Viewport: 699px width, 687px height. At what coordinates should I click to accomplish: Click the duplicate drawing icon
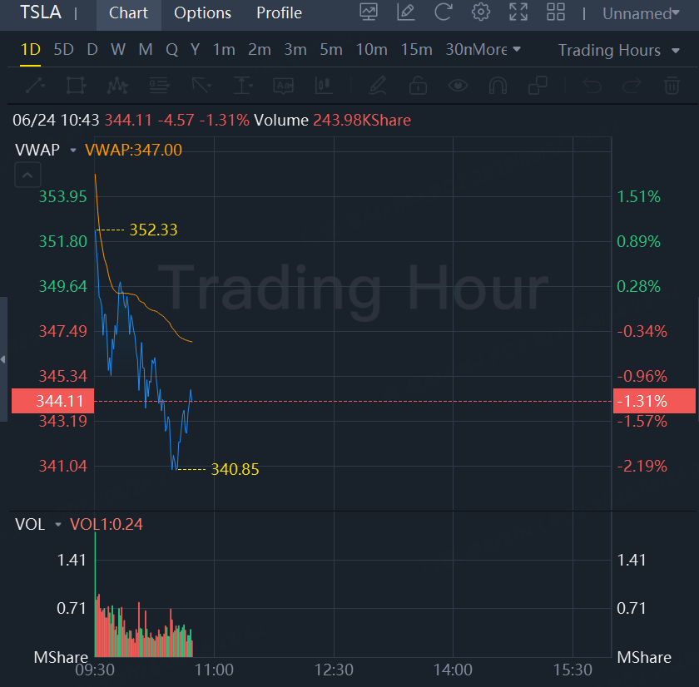click(x=538, y=85)
